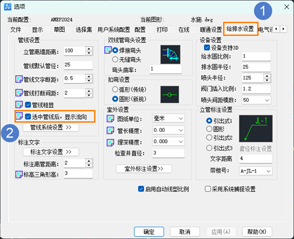Click the drawing icon beside 选中管线后，显示流向

tap(19, 116)
